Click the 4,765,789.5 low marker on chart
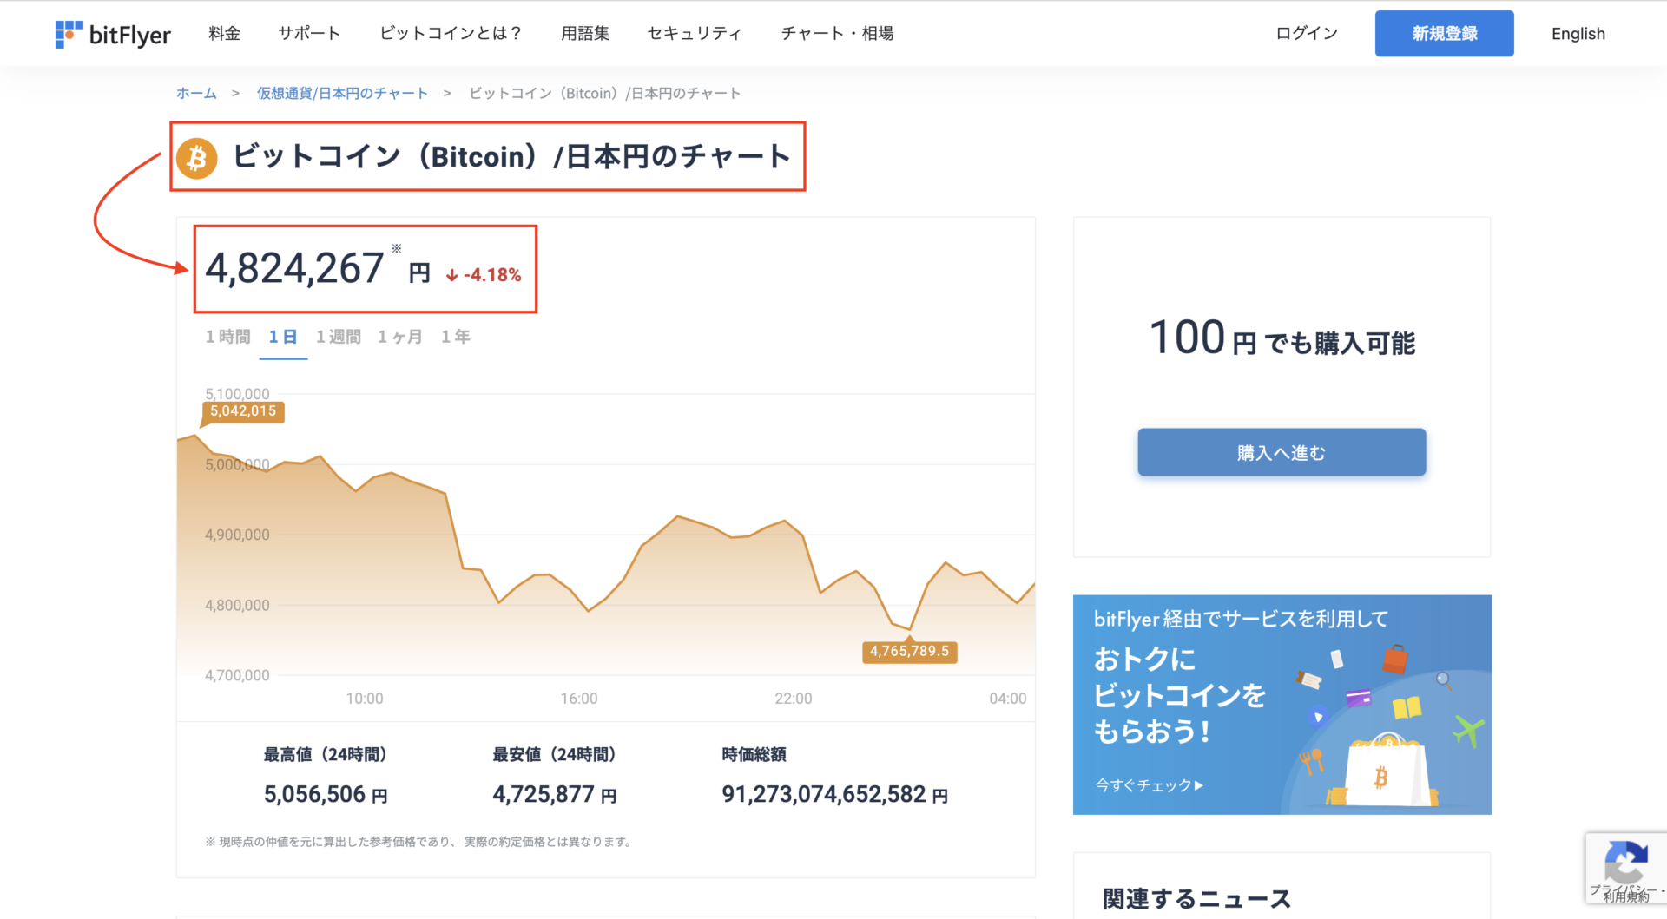 (x=909, y=652)
